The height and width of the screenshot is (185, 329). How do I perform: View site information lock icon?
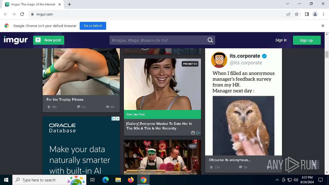coord(32,14)
